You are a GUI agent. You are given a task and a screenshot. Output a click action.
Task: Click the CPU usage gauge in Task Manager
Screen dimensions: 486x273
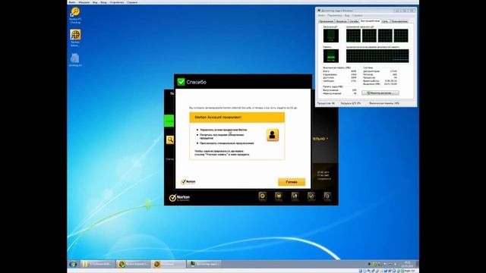point(331,36)
